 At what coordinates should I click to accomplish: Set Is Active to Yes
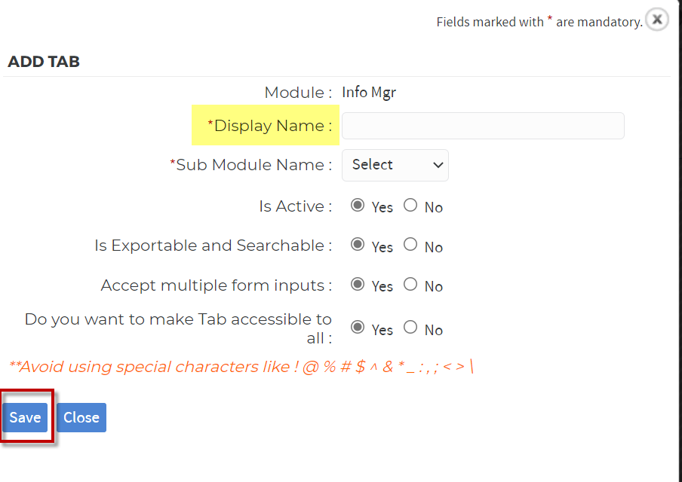[x=358, y=205]
